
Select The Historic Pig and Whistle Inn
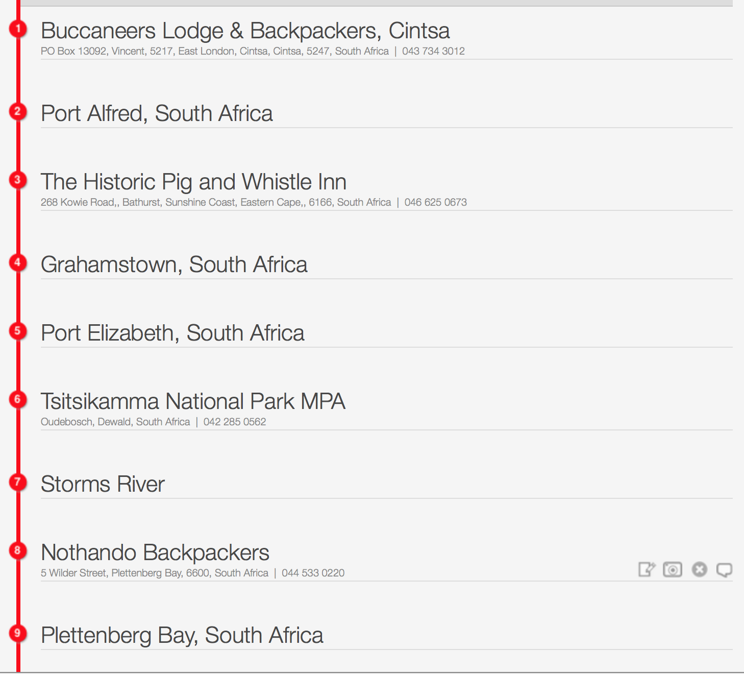[193, 182]
